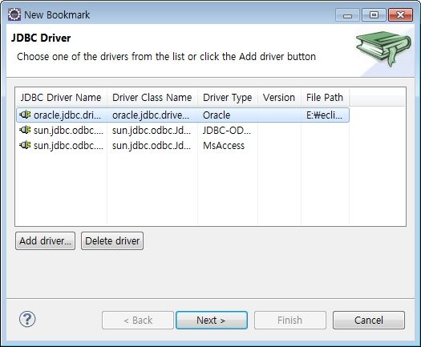Click the MsAccess driver type cell
This screenshot has width=421, height=347.
(x=224, y=146)
